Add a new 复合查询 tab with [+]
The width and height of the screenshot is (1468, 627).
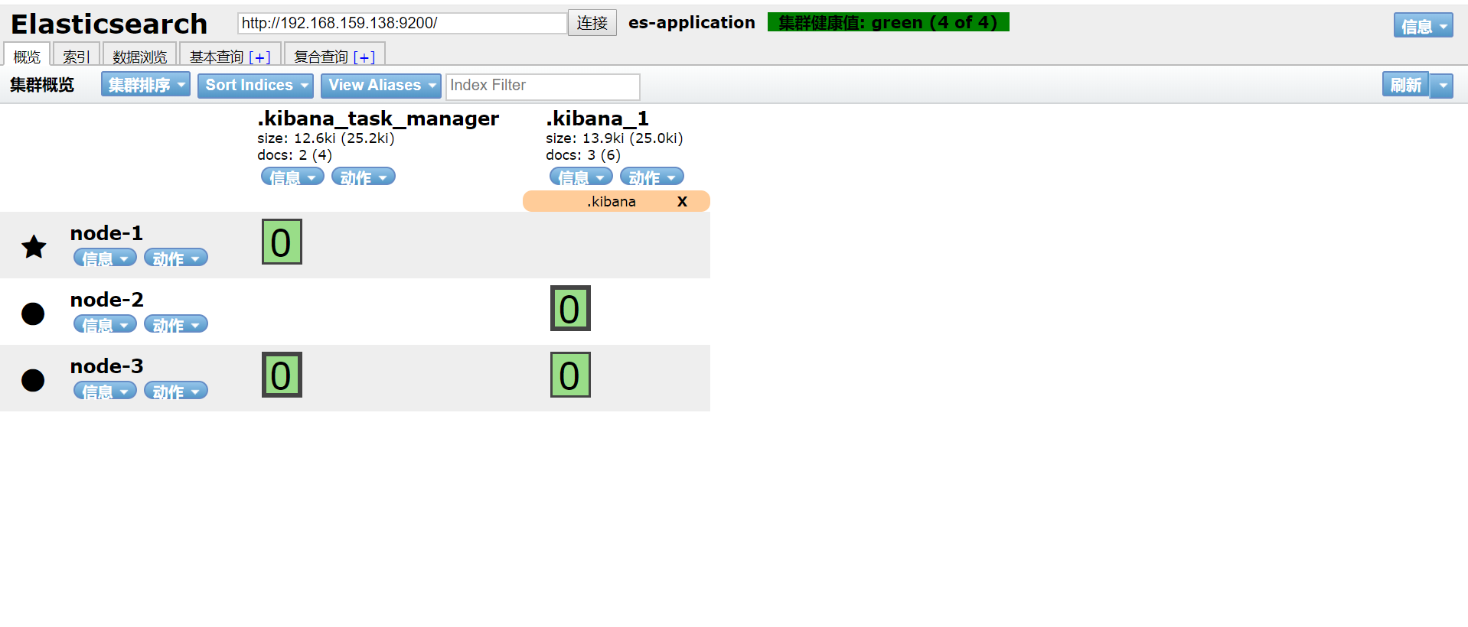[364, 57]
